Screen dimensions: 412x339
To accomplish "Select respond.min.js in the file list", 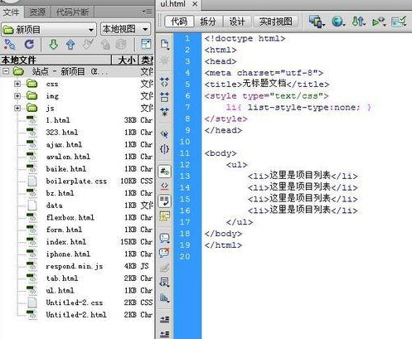I will click(75, 266).
